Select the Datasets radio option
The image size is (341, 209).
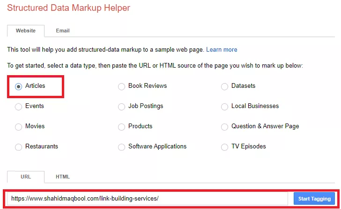[224, 86]
